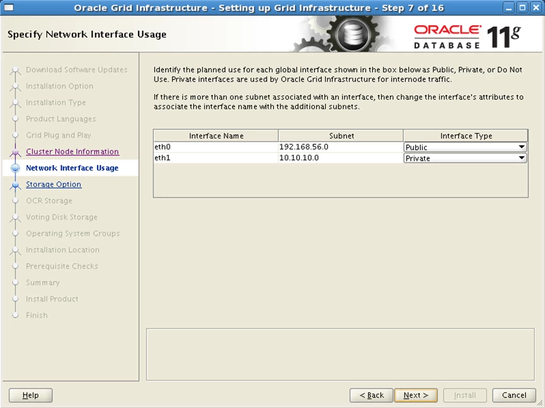Screen dimensions: 545x408
Task: Click the Subnet column header
Action: (x=341, y=136)
